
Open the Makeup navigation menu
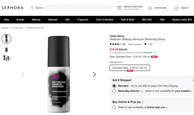pyautogui.click(x=36, y=20)
